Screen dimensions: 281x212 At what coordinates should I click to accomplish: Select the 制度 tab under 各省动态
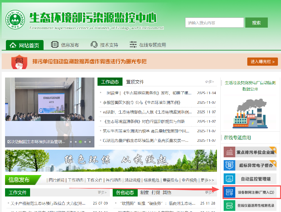[145, 193]
